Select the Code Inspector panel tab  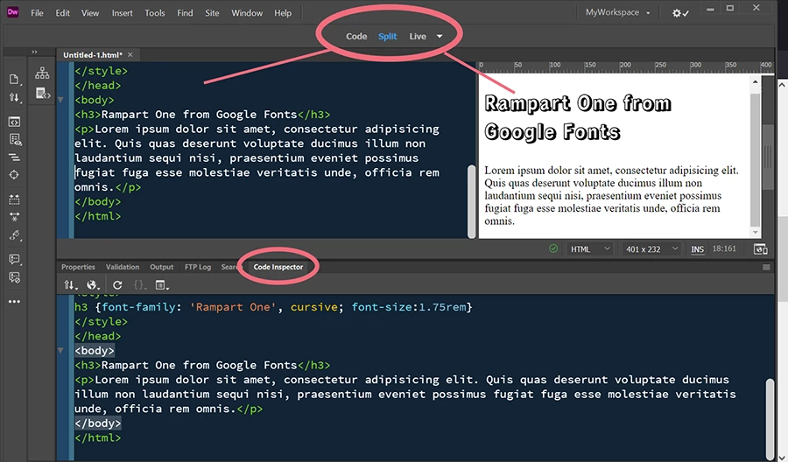pos(278,267)
